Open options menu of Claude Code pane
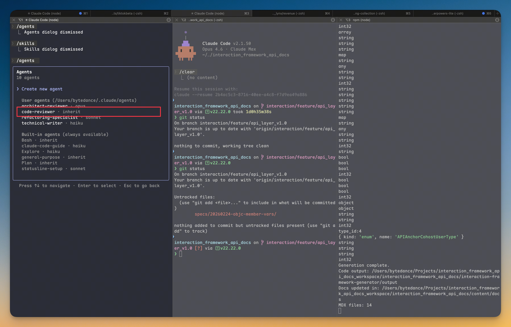The image size is (511, 327). coord(168,20)
